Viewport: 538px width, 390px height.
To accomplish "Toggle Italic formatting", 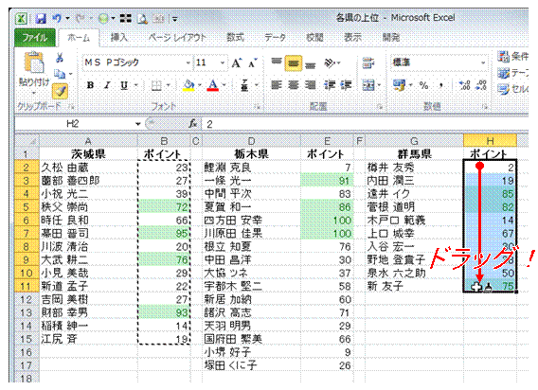I will (107, 85).
